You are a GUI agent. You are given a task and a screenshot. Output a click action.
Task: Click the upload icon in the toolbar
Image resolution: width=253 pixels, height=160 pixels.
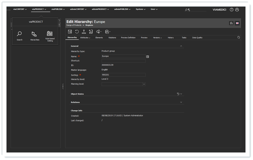(84, 31)
